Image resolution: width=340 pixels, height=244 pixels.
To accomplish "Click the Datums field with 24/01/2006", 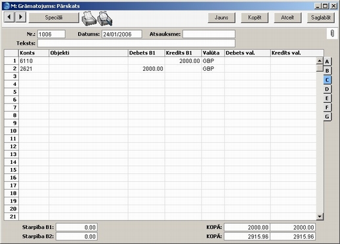I will pos(122,34).
